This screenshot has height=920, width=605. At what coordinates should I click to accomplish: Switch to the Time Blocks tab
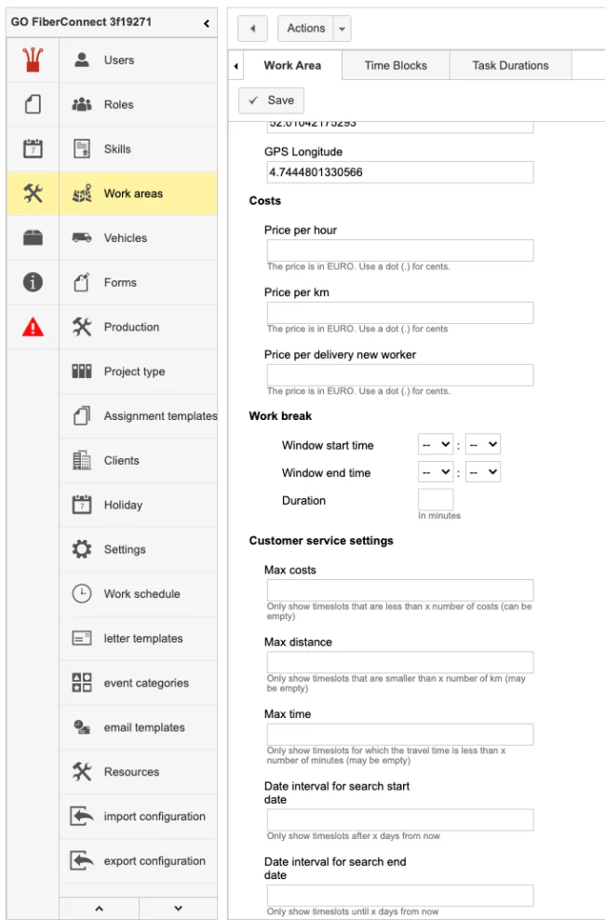(x=396, y=66)
